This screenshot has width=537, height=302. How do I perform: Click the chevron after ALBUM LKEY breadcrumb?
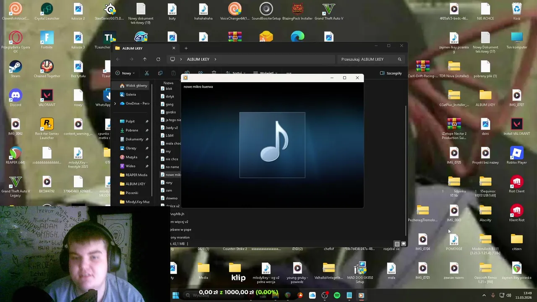click(215, 59)
